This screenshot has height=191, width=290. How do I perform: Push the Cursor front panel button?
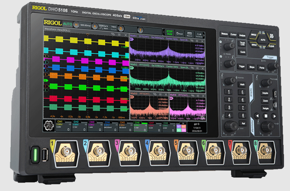pos(233,34)
